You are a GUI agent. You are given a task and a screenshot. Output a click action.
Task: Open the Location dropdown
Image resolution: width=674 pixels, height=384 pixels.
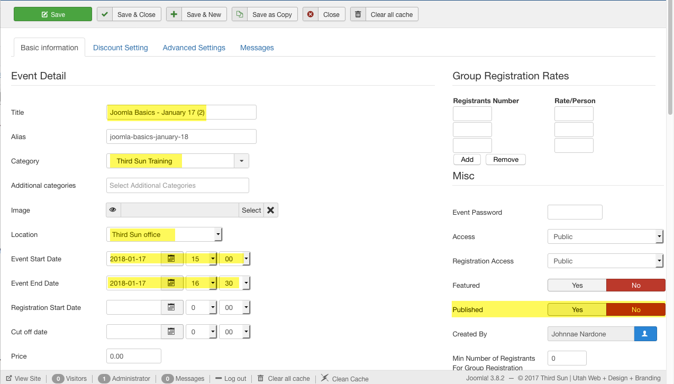click(x=217, y=234)
